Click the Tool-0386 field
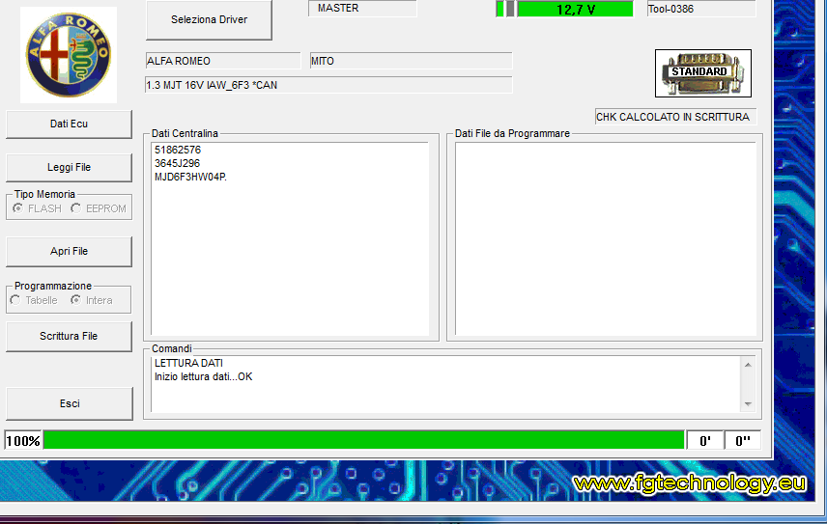827x524 pixels. tap(701, 9)
